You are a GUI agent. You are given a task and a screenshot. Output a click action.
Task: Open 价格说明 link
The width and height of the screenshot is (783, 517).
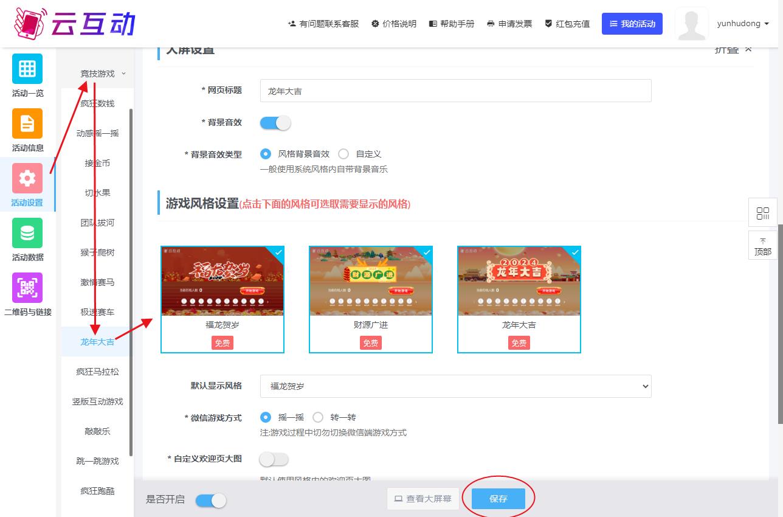pos(394,24)
